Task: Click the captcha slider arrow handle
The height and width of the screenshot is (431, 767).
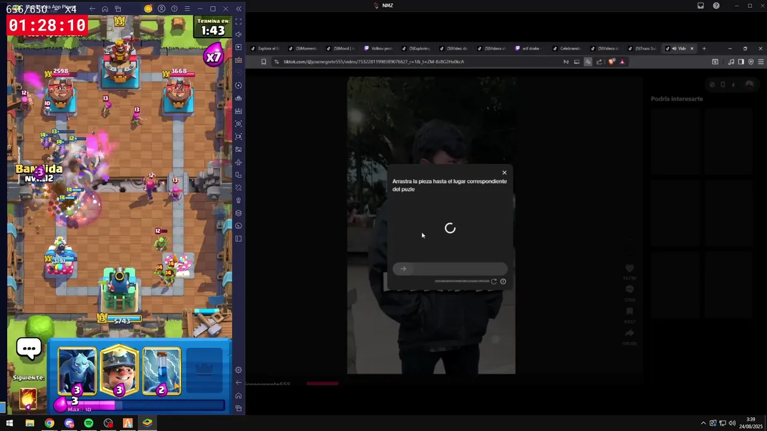Action: click(x=403, y=269)
